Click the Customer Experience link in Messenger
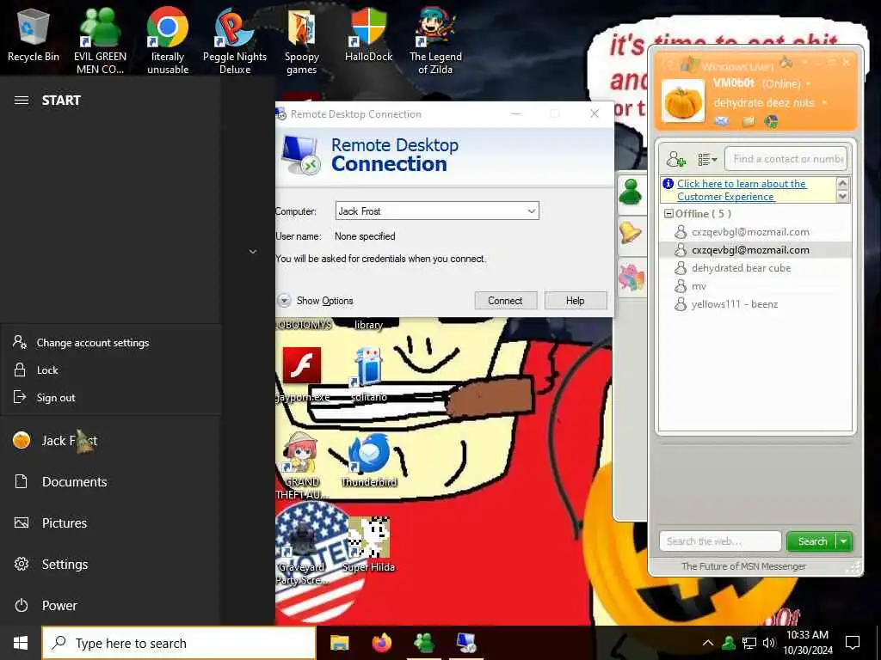This screenshot has height=660, width=881. (x=741, y=190)
